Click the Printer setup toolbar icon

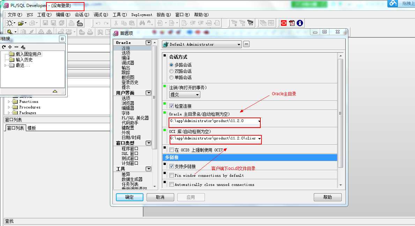pyautogui.click(x=80, y=23)
